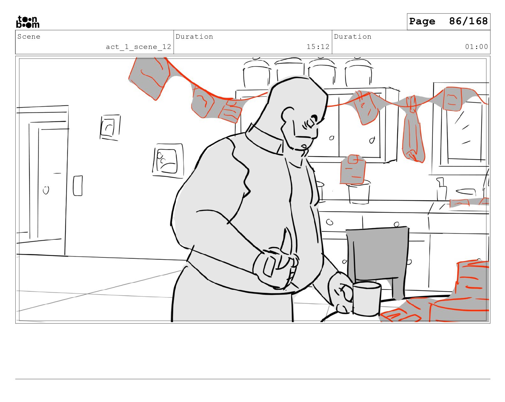Click the 'Scene' header label
Image resolution: width=505 pixels, height=402 pixels.
pos(29,36)
